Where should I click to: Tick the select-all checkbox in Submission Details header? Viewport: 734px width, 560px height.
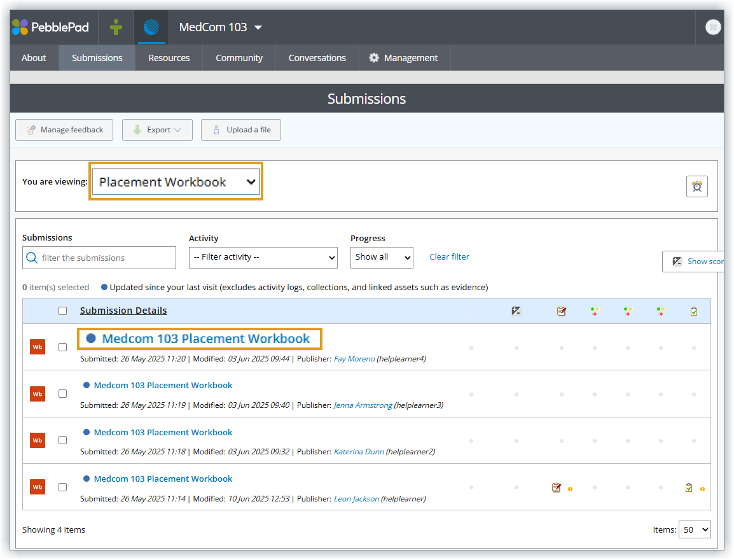63,311
